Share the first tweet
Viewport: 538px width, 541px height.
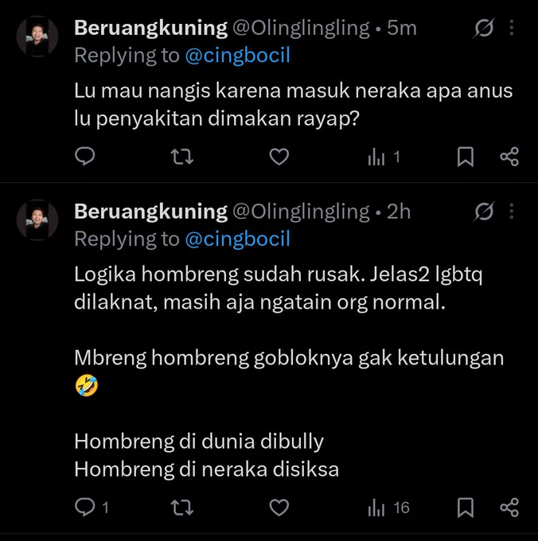(509, 157)
